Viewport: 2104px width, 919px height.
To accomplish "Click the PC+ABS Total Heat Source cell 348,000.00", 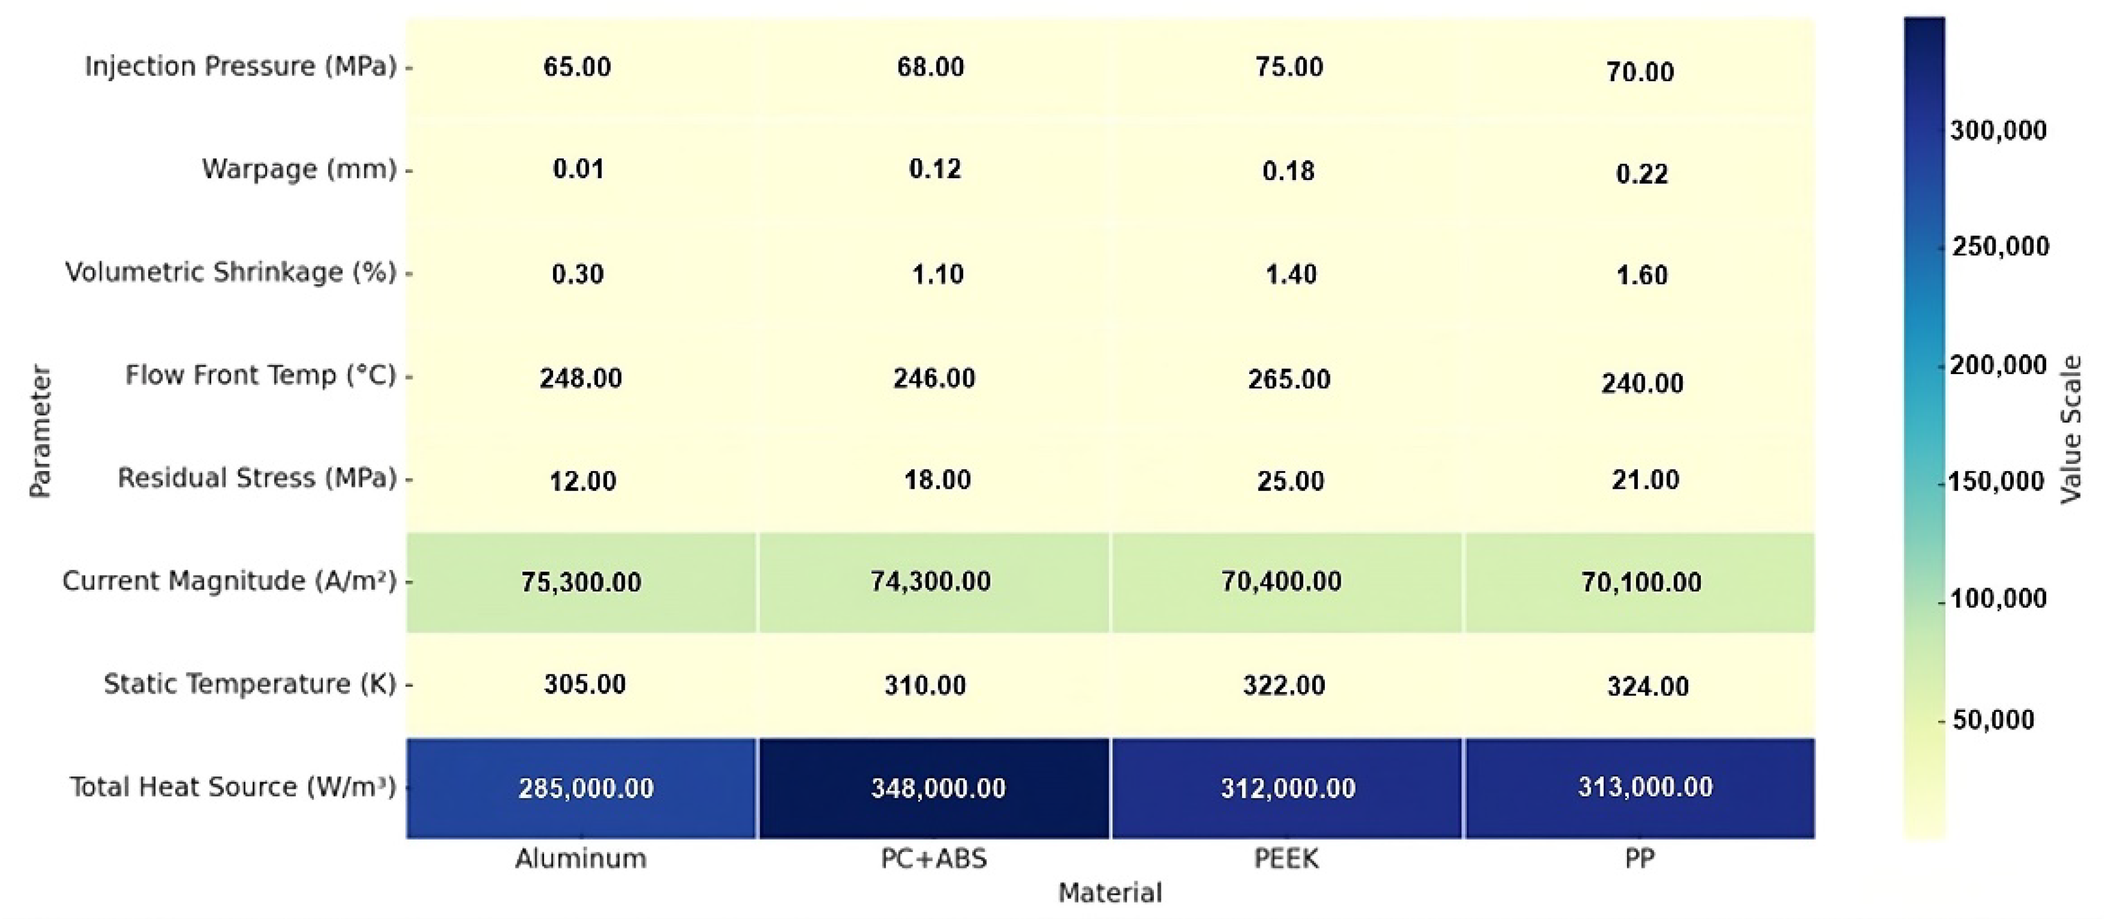I will 936,788.
